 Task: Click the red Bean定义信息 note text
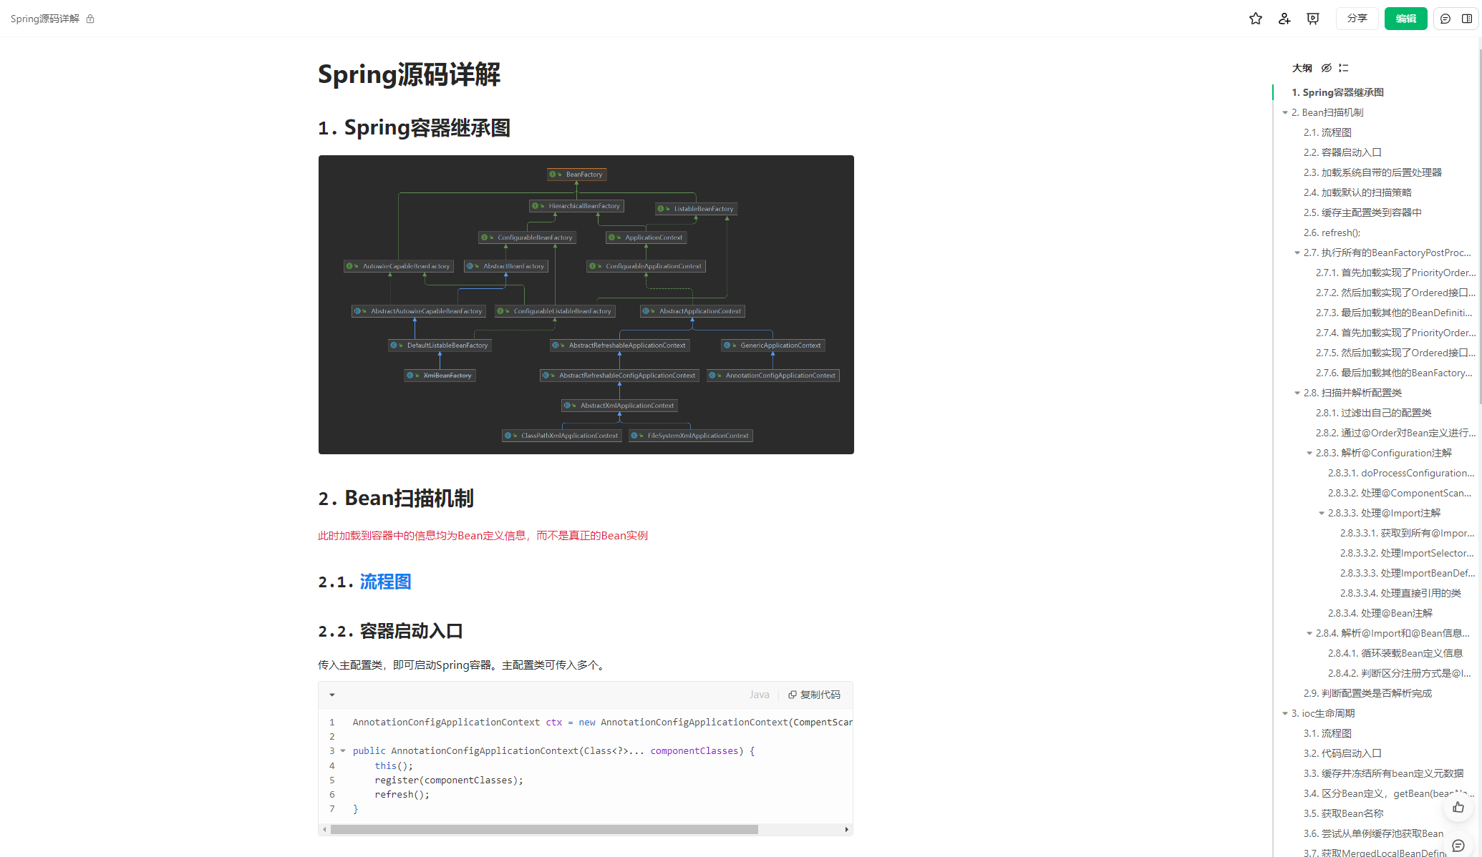[483, 535]
